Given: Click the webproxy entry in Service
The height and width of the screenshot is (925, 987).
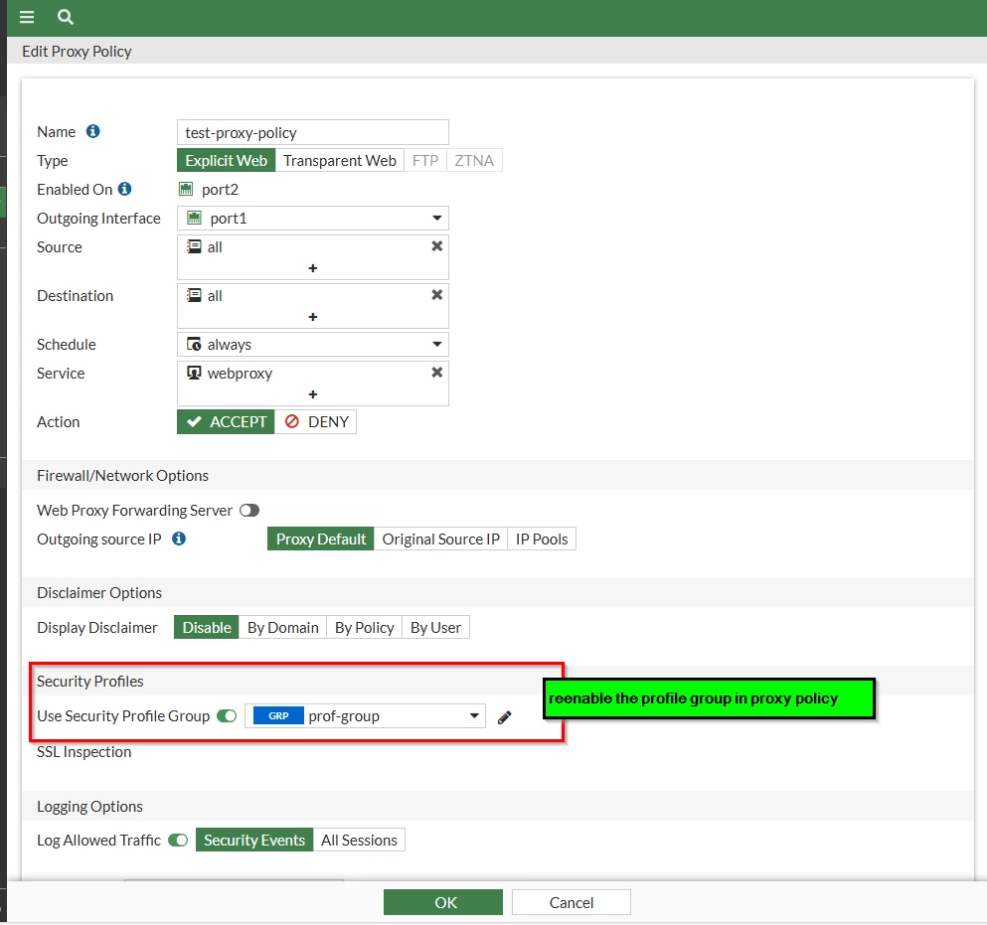Looking at the screenshot, I should pos(240,374).
